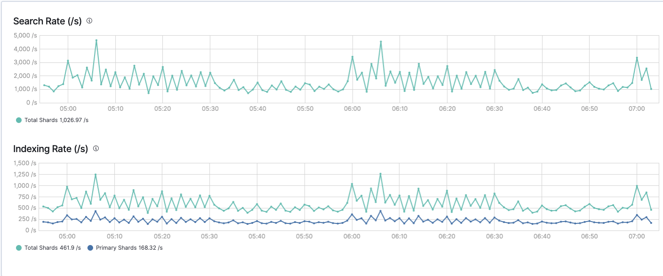The height and width of the screenshot is (276, 663).
Task: Select the last data point of Search Rate line
Action: coord(651,89)
